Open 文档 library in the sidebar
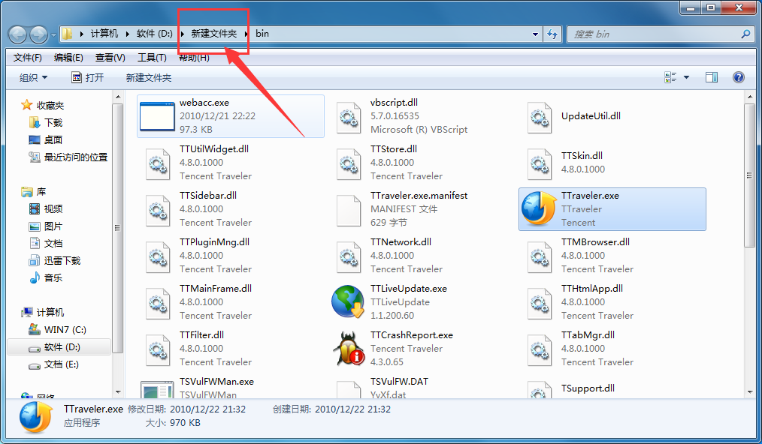 tap(53, 243)
